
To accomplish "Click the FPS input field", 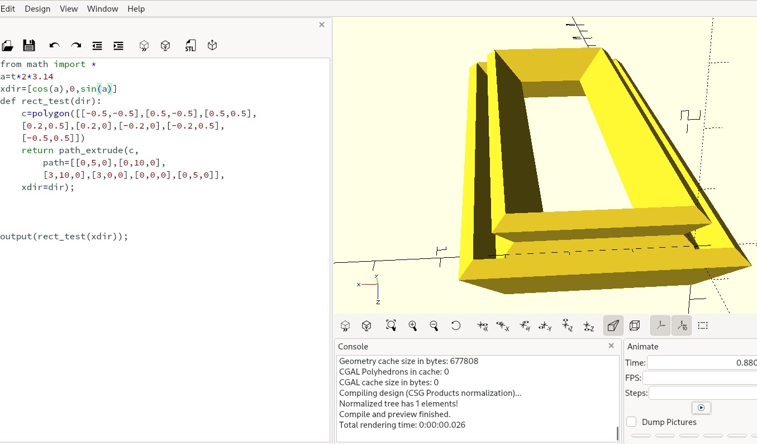I will pos(699,378).
